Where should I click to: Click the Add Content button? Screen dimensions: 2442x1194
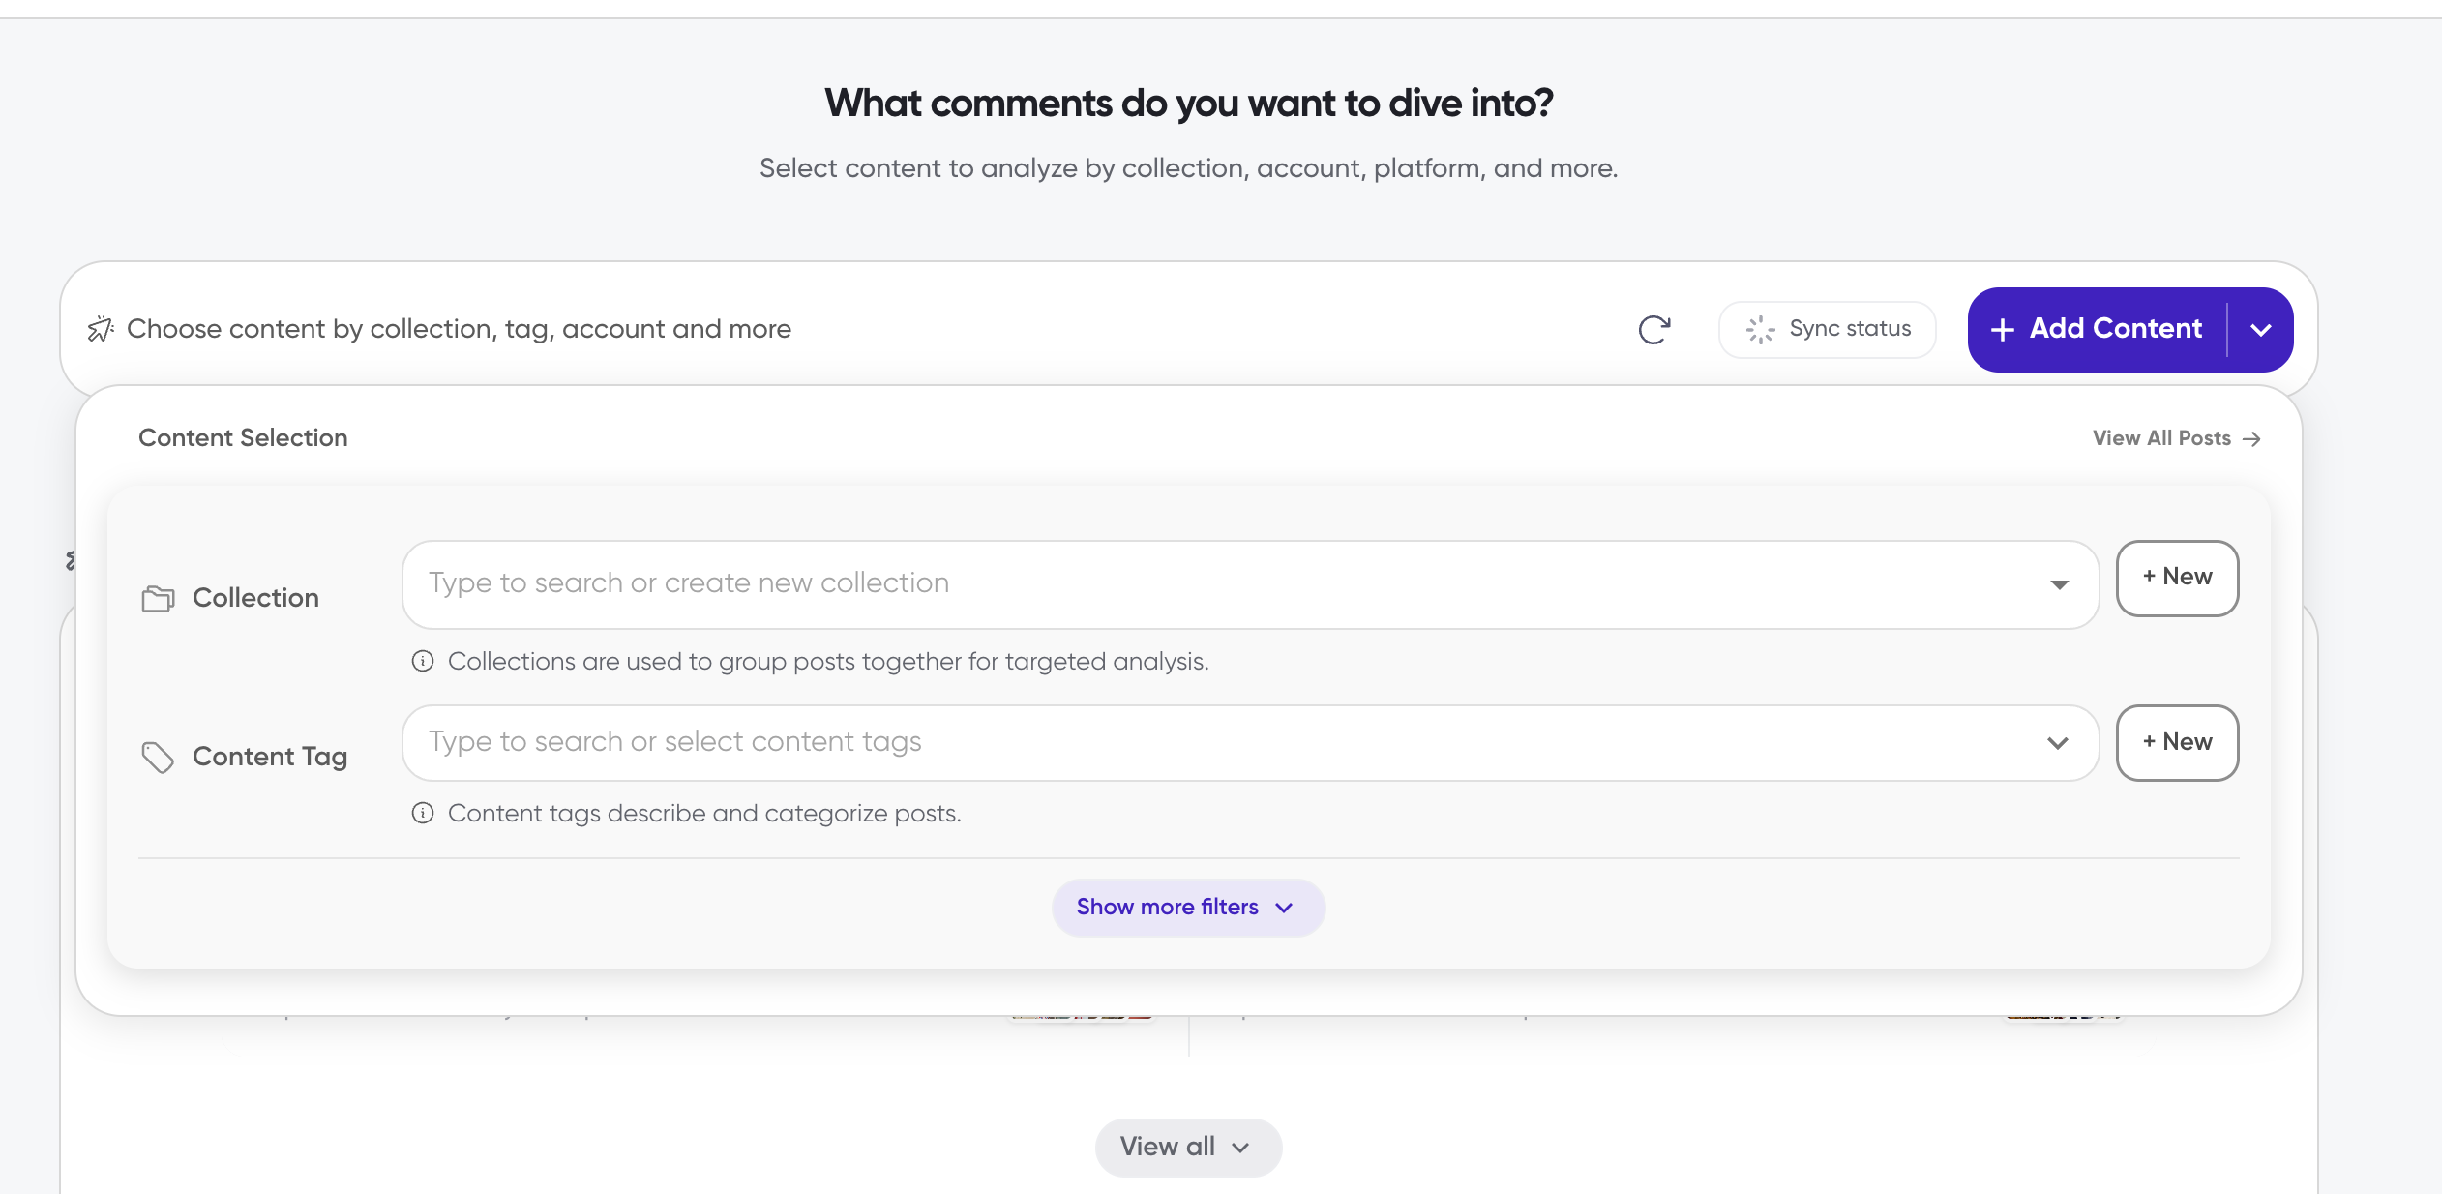coord(2097,330)
